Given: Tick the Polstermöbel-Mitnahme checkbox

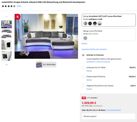Looking at the screenshot, I should (x=83, y=76).
